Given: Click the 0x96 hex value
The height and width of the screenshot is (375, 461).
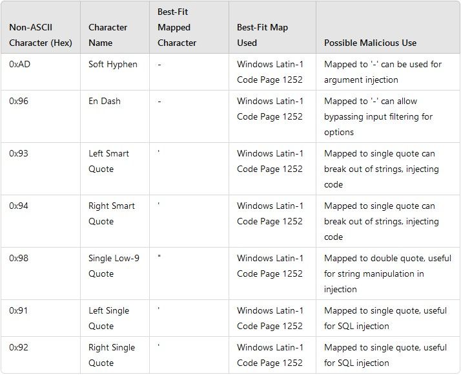Looking at the screenshot, I should (19, 101).
